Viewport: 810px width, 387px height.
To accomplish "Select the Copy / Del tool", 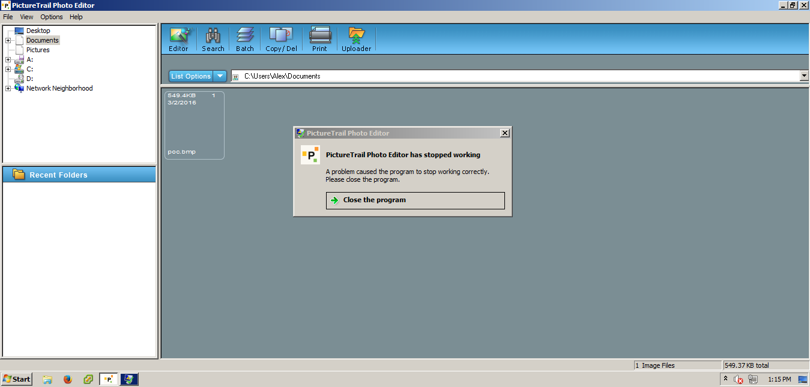I will click(x=281, y=40).
